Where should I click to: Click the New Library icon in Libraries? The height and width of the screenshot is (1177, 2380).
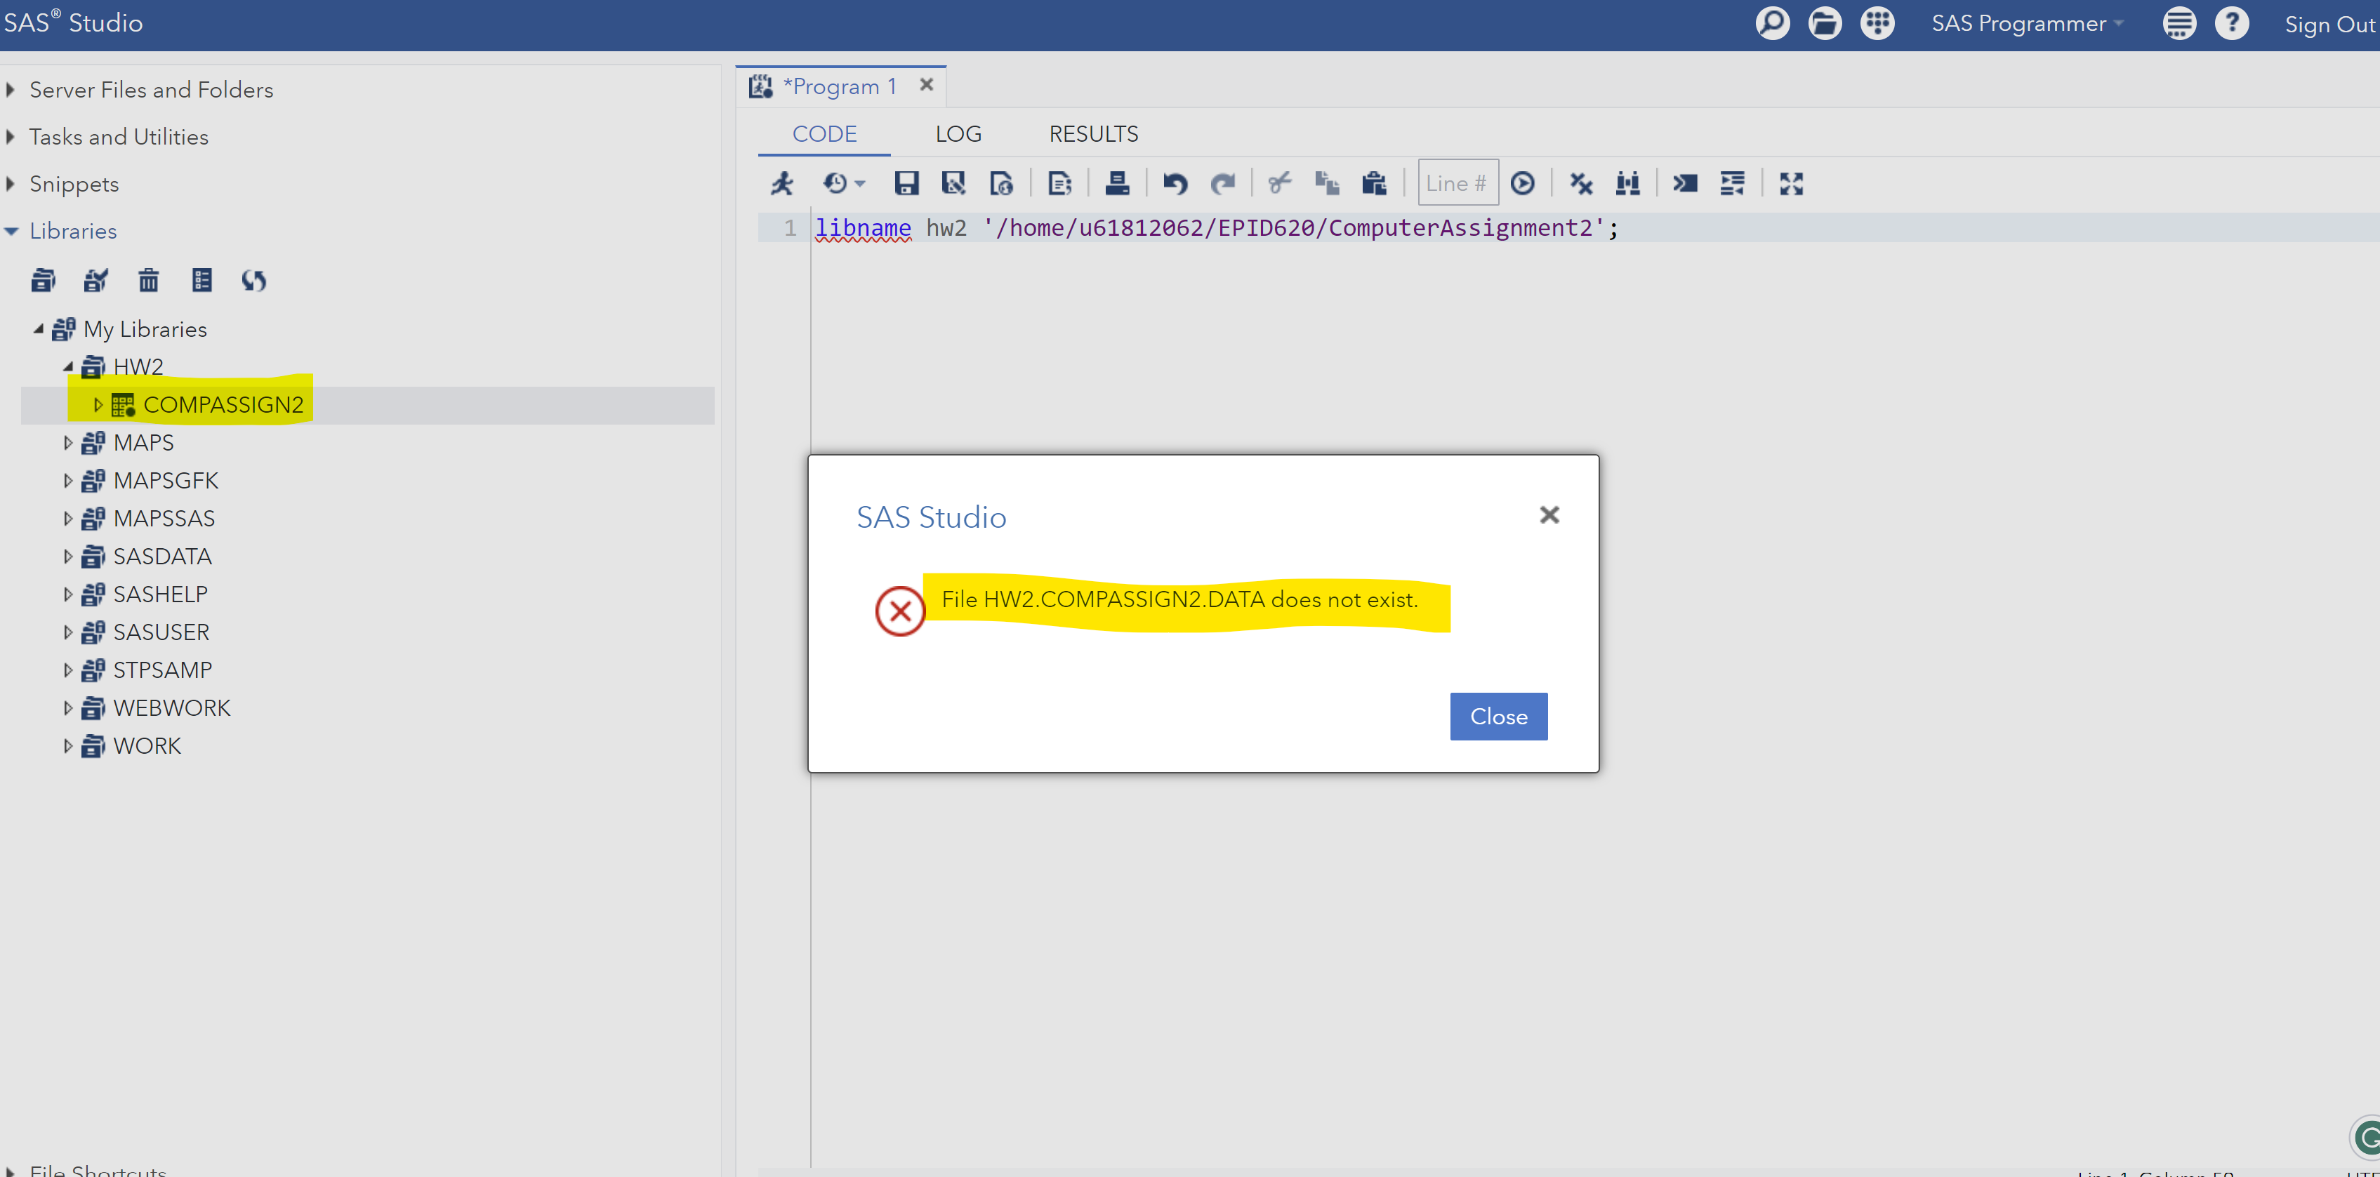[43, 280]
